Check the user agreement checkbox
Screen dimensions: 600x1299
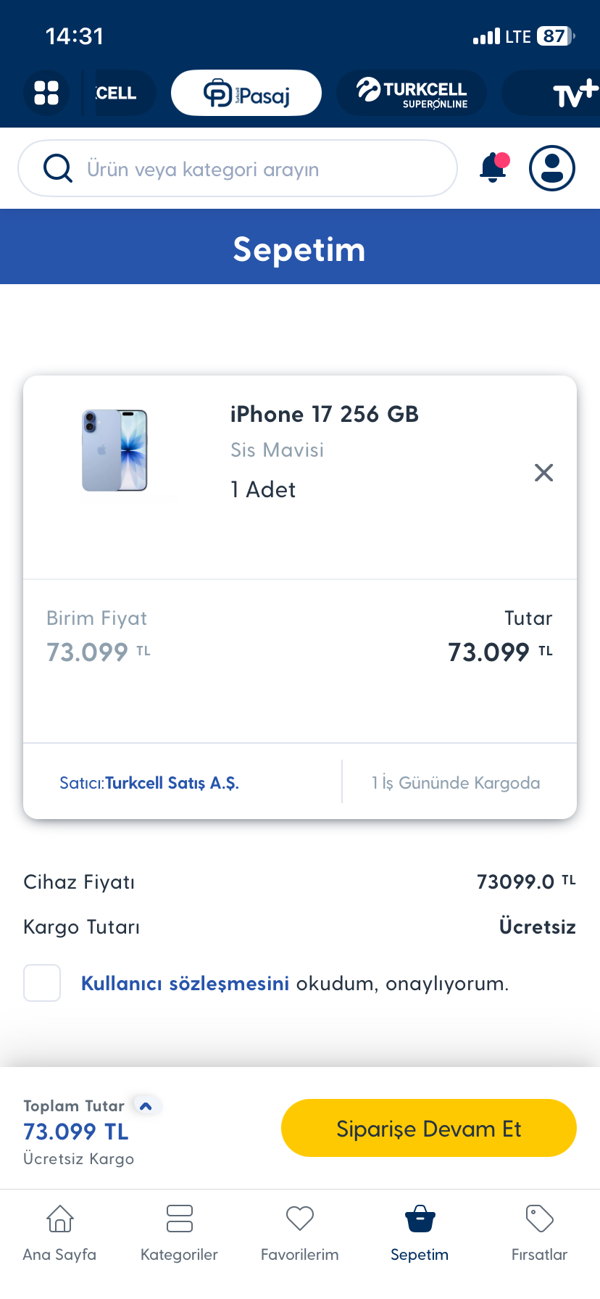pos(42,983)
